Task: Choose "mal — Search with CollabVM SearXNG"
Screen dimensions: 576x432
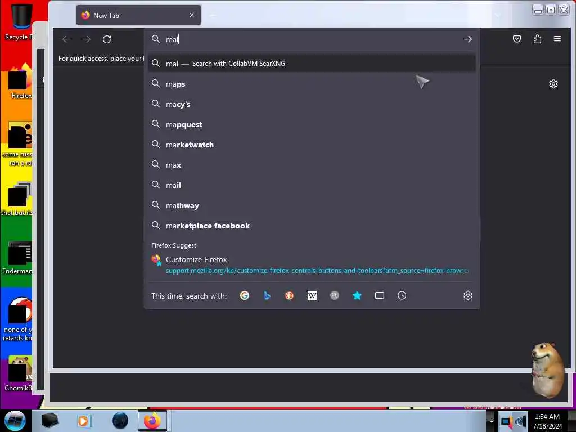Action: pos(312,64)
